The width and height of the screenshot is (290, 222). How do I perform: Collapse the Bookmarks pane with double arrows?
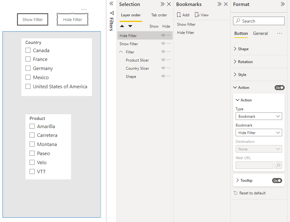219,4
